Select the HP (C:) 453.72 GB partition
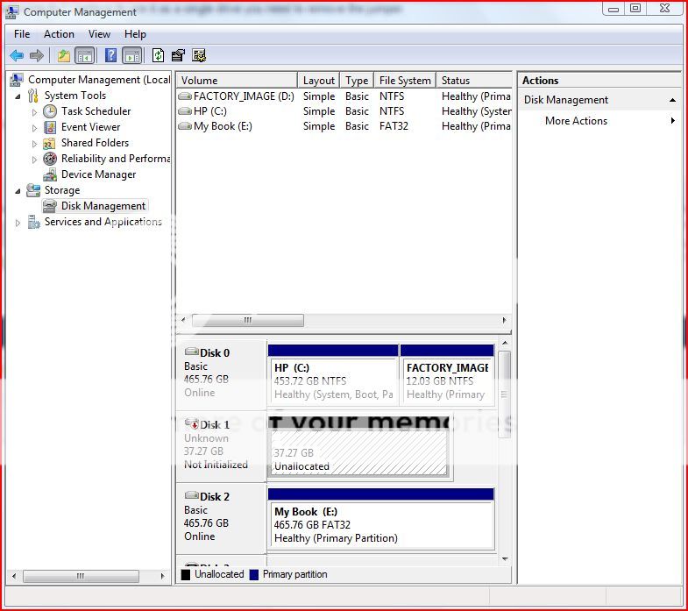Screen dimensions: 688x611 [333, 374]
